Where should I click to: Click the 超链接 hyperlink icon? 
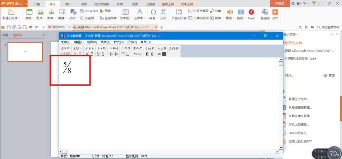(x=265, y=12)
